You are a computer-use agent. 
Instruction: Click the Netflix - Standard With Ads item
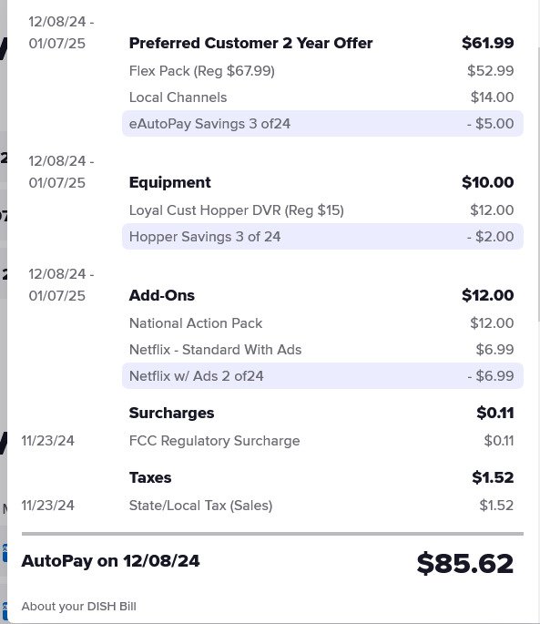coord(215,350)
